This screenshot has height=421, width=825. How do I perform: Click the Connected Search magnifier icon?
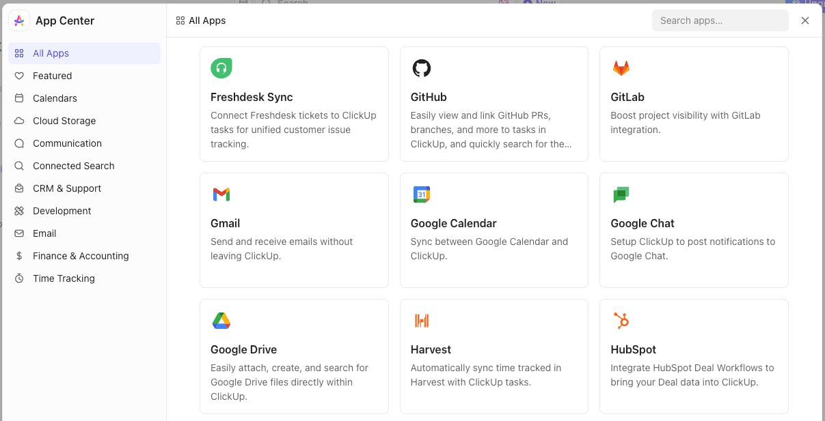19,166
